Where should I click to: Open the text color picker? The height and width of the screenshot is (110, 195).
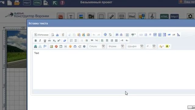tap(161, 46)
